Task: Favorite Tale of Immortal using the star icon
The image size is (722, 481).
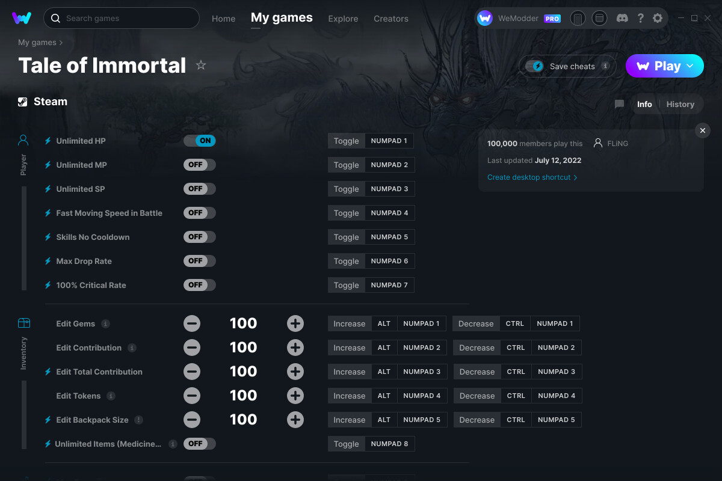Action: coord(201,64)
